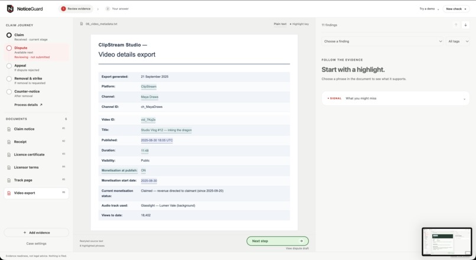Click the external-link arrow by Process details
The width and height of the screenshot is (476, 260).
click(41, 105)
